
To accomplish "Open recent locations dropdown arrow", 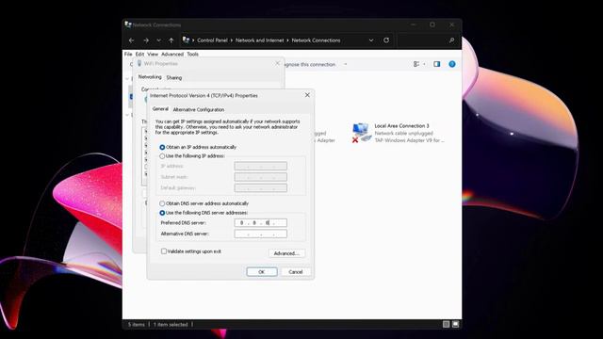I will coord(158,40).
